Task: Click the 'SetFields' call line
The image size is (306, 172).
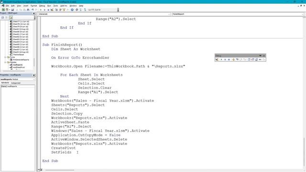Action: (x=61, y=152)
